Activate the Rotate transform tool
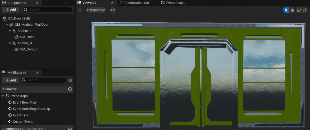310x130 pixels. pyautogui.click(x=299, y=10)
